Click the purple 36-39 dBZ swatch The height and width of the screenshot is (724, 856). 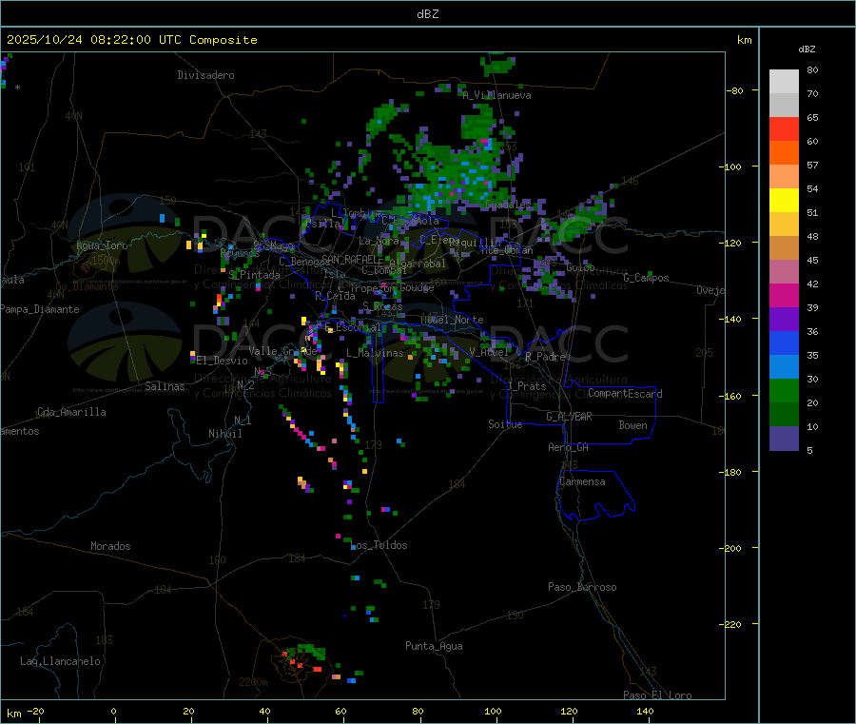[x=784, y=319]
